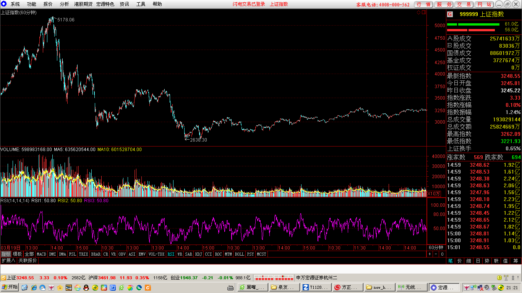
Task: Switch indicator to BOLL
Action: click(239, 254)
